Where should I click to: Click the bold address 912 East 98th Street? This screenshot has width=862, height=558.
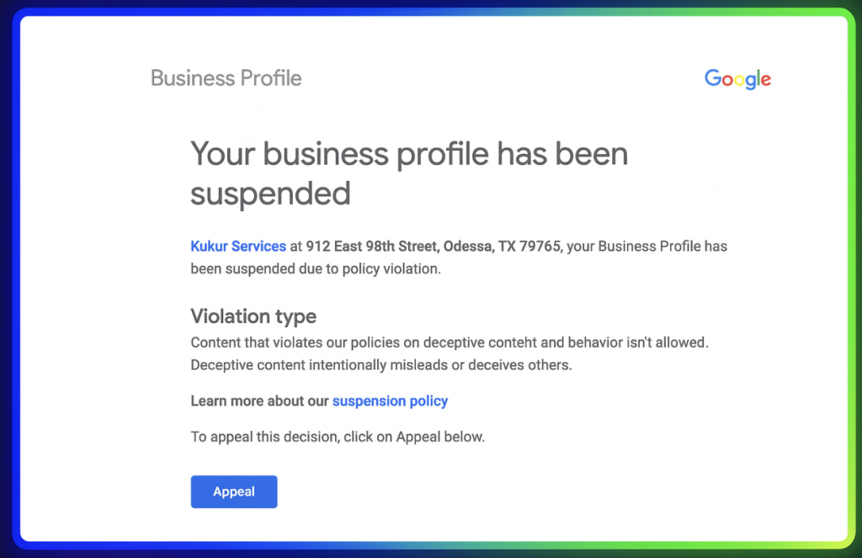372,246
